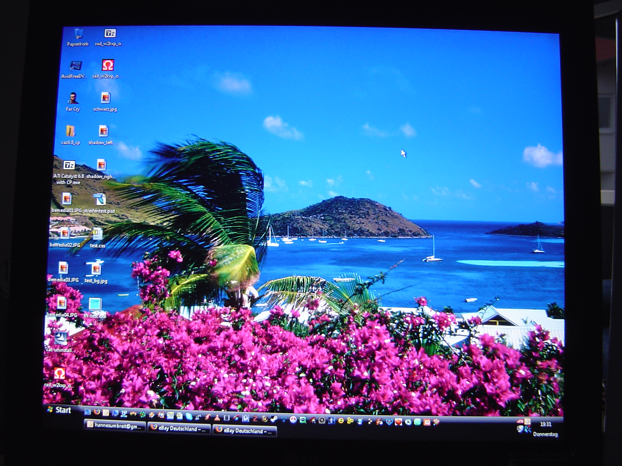Launch Skype from the quick launch bar
The width and height of the screenshot is (622, 466).
pos(189,416)
